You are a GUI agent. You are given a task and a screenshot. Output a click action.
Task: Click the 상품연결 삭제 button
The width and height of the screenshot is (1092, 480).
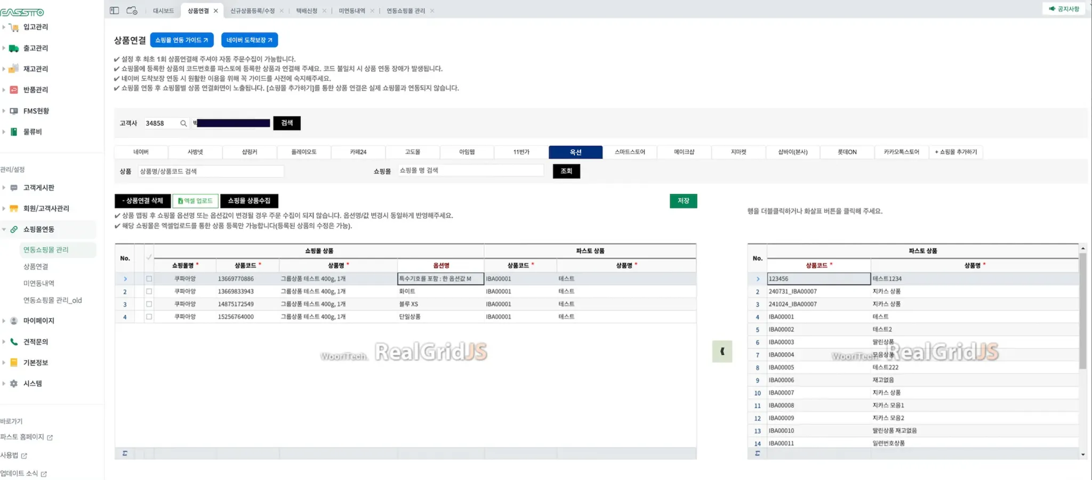(142, 201)
